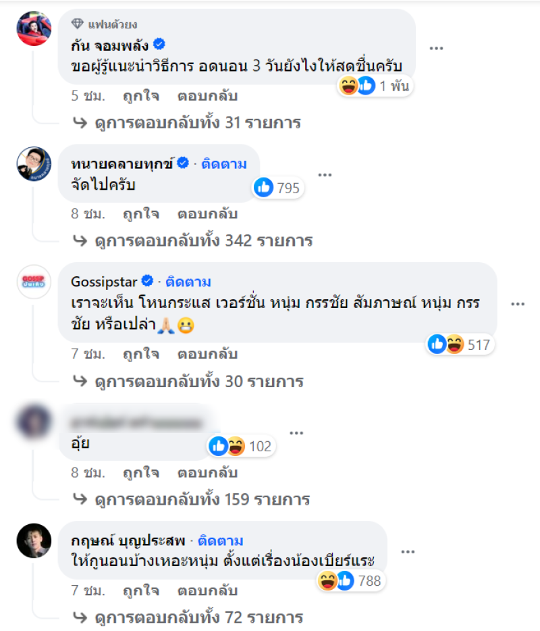Open more options for กัน จอมพลัง comment
Screen dimensions: 540x631
[437, 48]
